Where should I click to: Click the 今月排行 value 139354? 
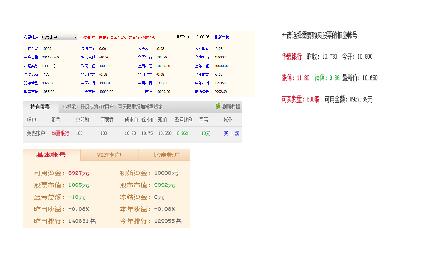[x=162, y=83]
